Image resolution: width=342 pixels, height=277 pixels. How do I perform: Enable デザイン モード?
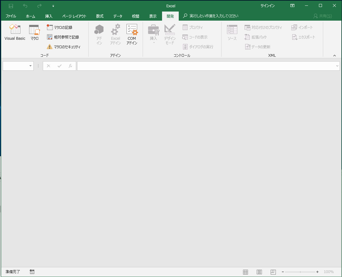[170, 34]
